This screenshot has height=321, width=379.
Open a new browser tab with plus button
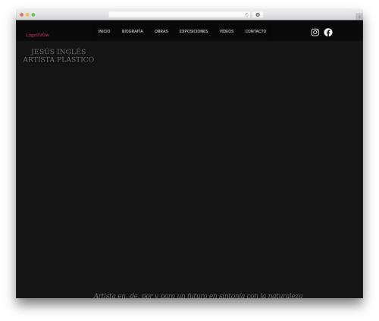359,17
